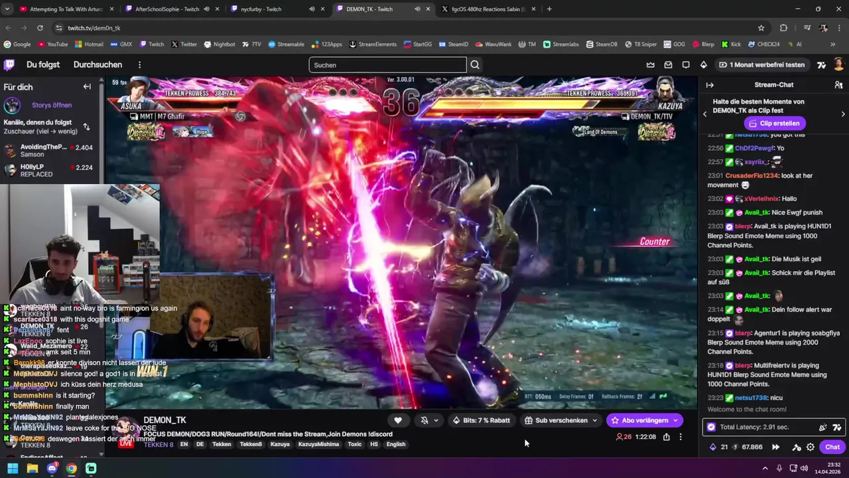The image size is (849, 478).
Task: Open the Twitch home logo
Action: click(x=9, y=64)
